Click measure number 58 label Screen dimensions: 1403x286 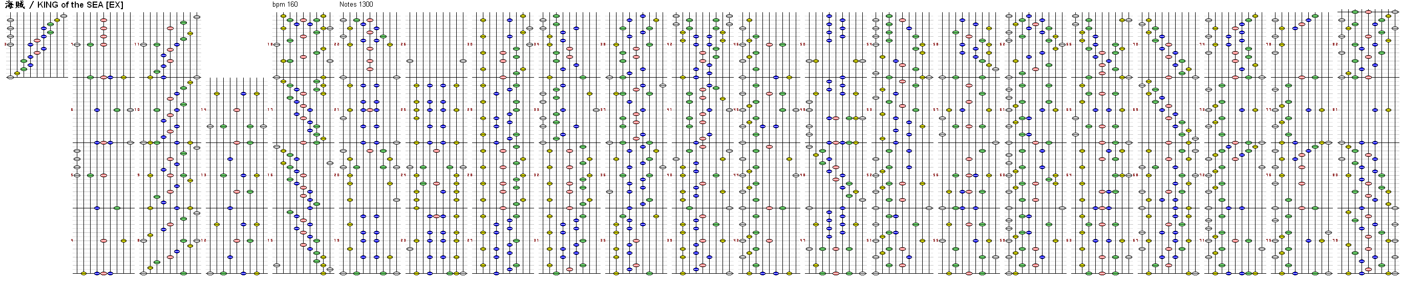tap(936, 44)
